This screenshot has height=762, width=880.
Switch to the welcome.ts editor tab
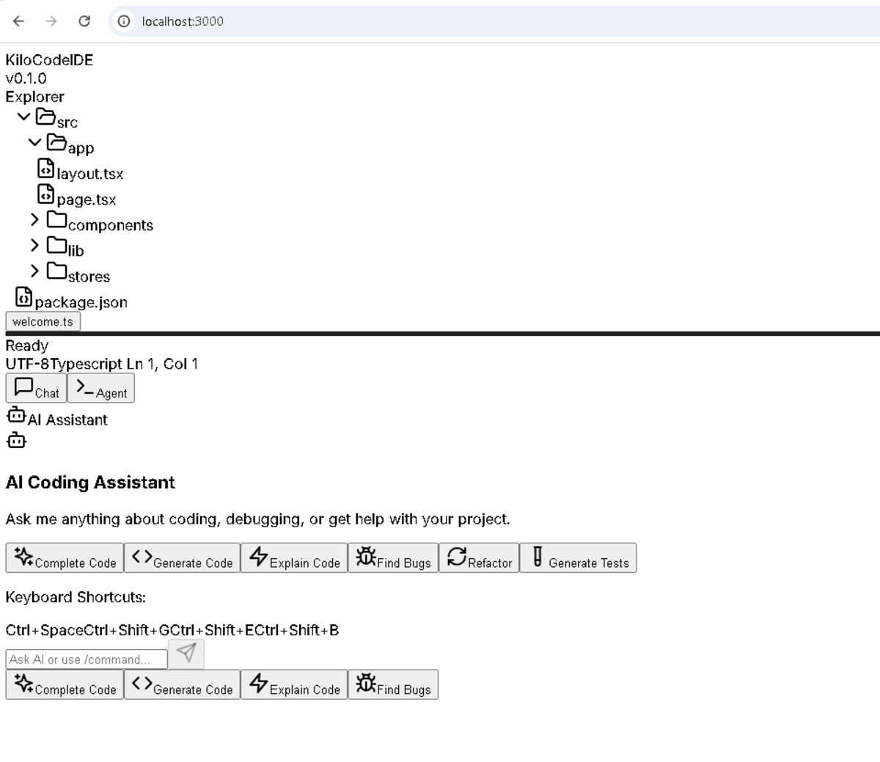[x=43, y=321]
